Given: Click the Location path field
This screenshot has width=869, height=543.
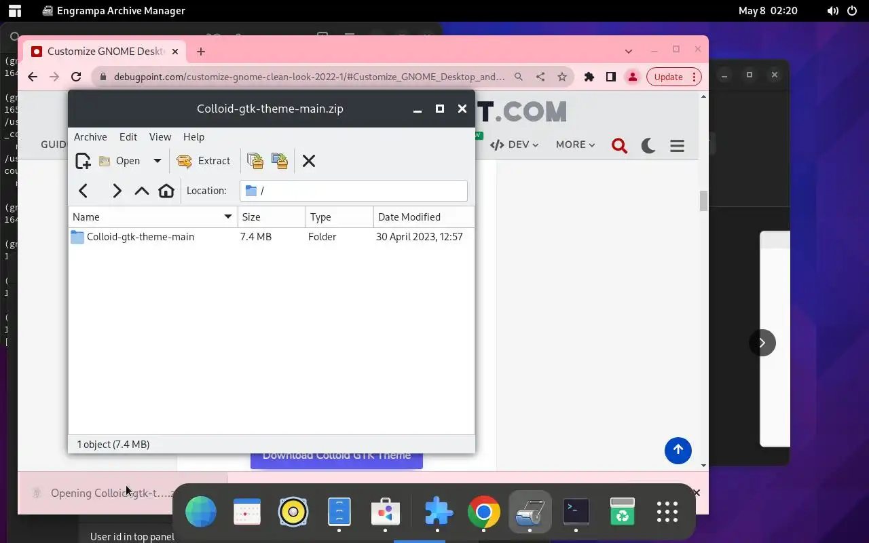Looking at the screenshot, I should pyautogui.click(x=354, y=191).
